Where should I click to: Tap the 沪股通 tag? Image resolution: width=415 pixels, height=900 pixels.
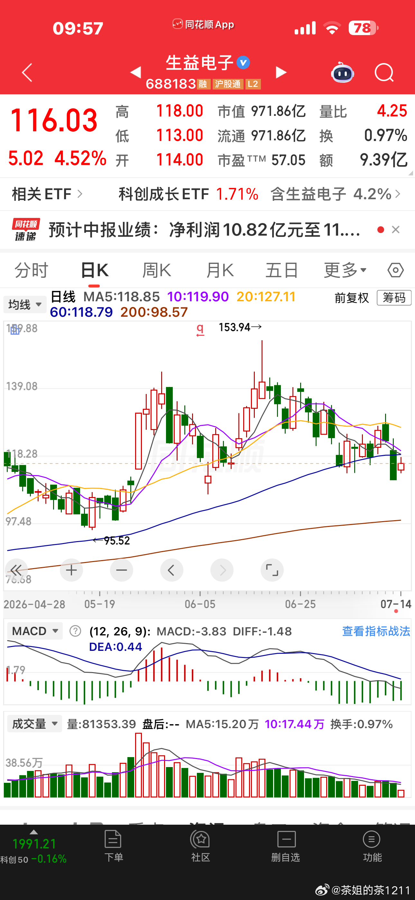click(x=228, y=84)
